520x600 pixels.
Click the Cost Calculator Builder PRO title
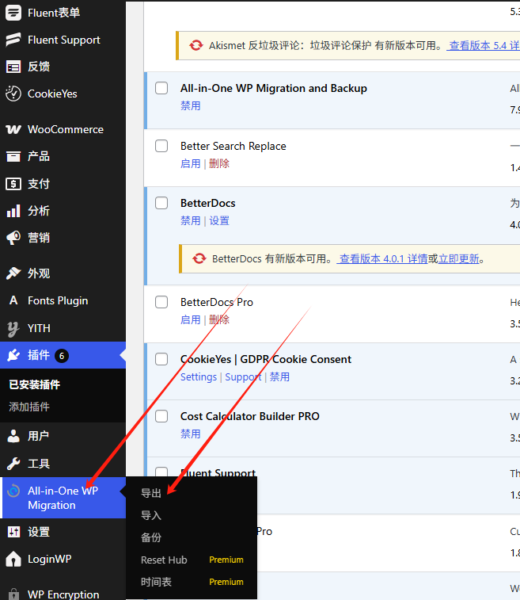(x=250, y=416)
